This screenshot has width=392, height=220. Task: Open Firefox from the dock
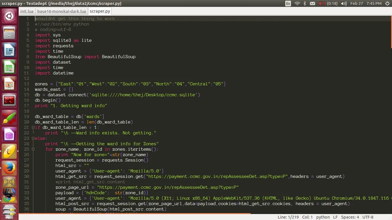click(9, 168)
